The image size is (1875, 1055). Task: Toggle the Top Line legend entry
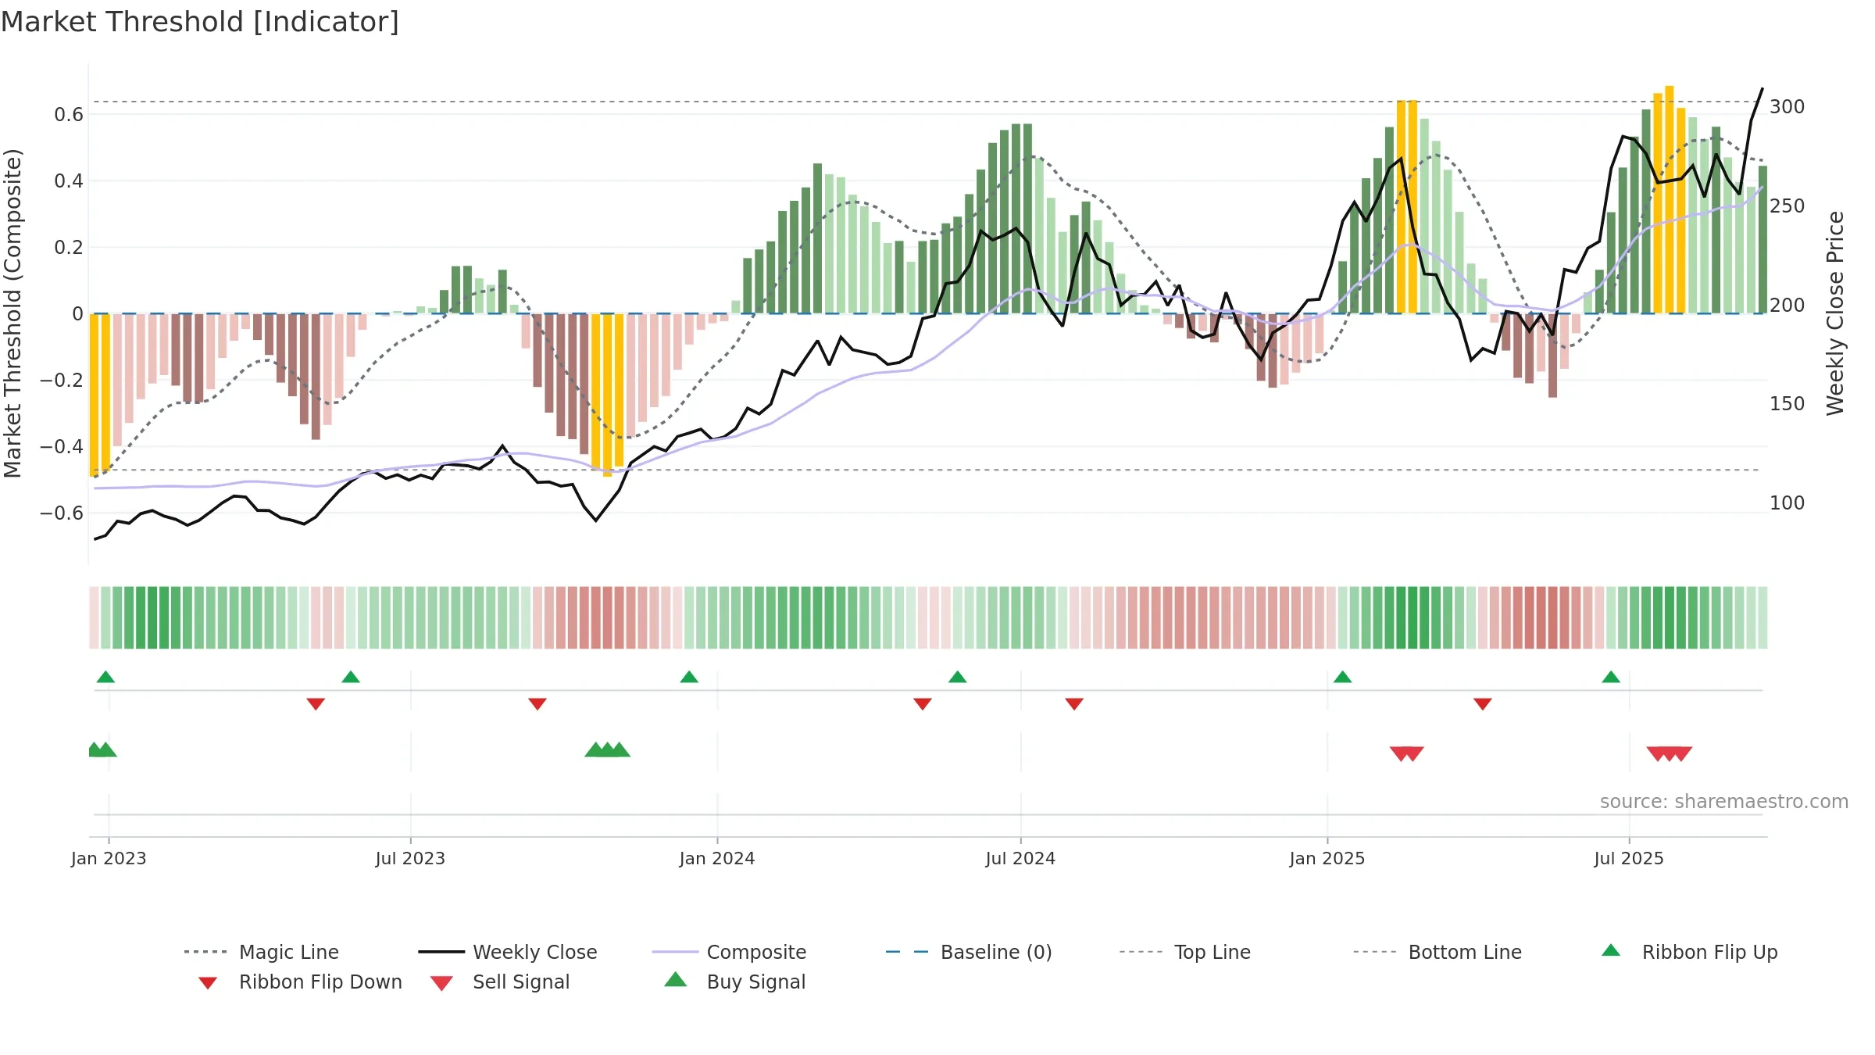pyautogui.click(x=1184, y=952)
